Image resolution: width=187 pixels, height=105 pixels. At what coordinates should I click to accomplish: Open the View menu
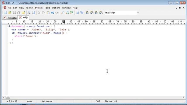tap(21, 8)
